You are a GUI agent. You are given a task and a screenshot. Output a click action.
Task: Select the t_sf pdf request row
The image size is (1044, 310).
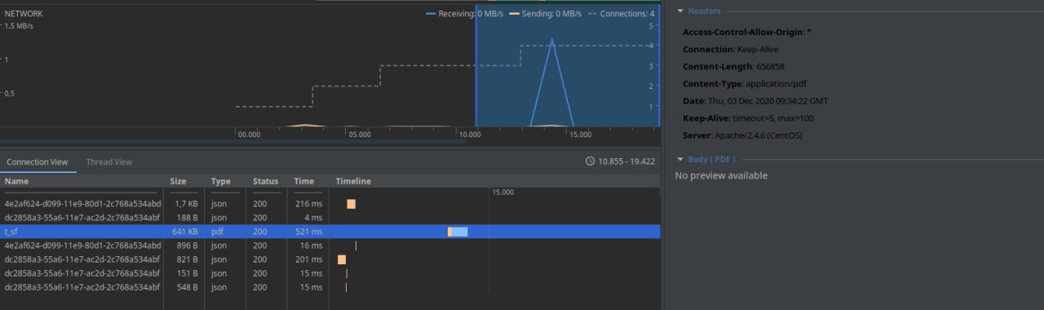pyautogui.click(x=330, y=232)
